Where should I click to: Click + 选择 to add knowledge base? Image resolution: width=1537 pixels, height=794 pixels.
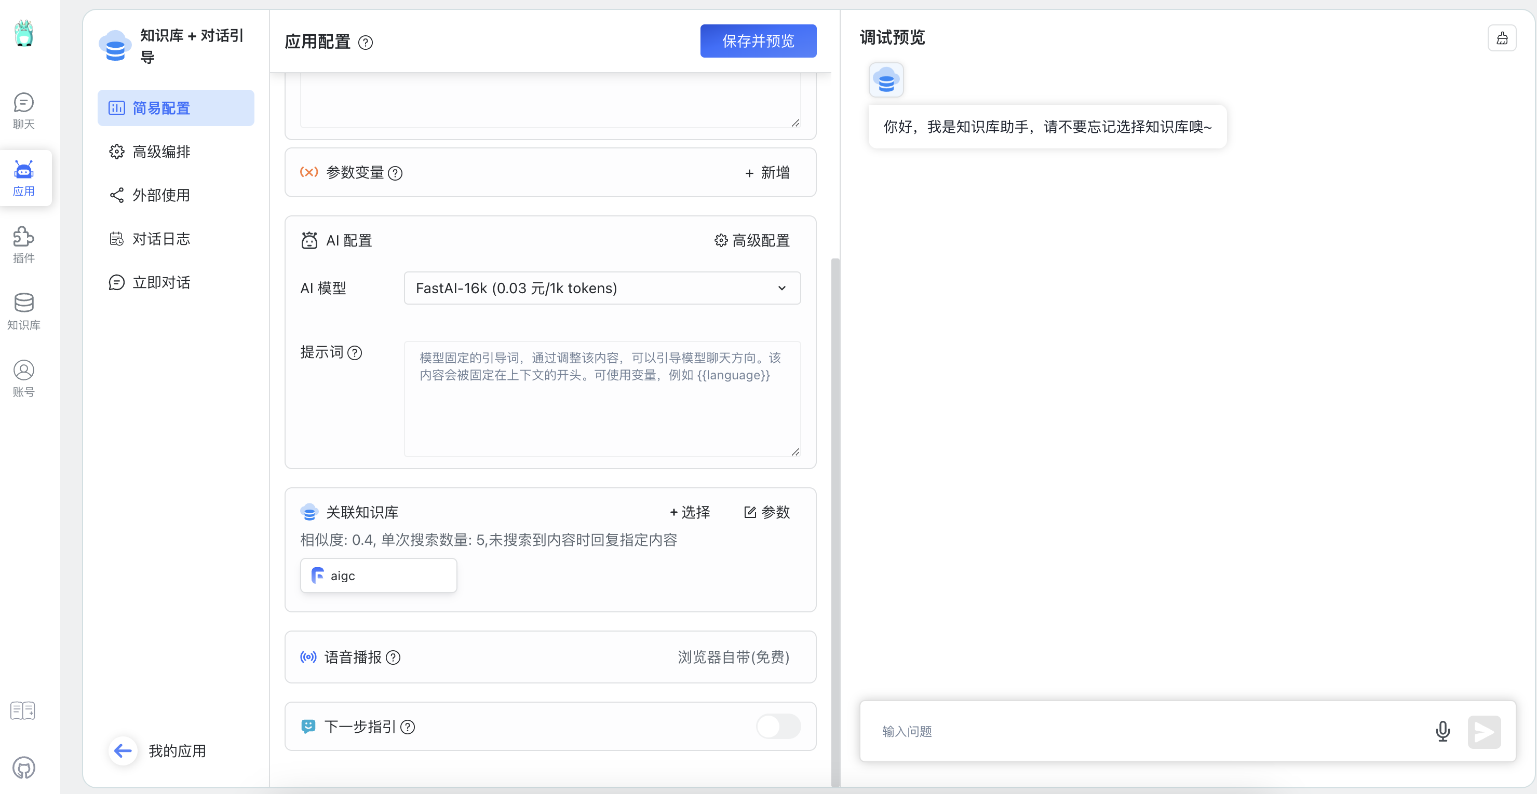coord(690,512)
